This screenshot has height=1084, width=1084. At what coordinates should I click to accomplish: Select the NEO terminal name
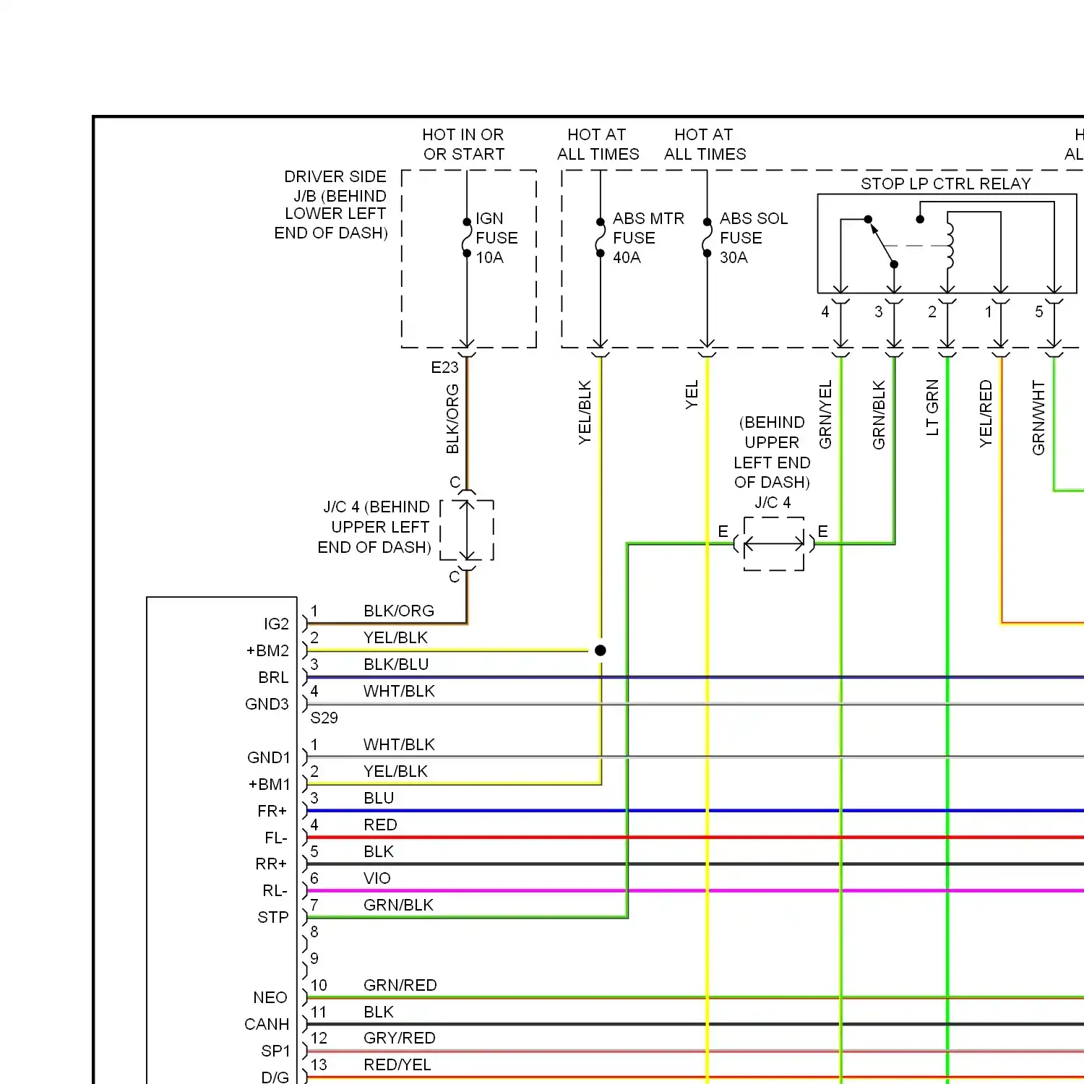pyautogui.click(x=270, y=997)
